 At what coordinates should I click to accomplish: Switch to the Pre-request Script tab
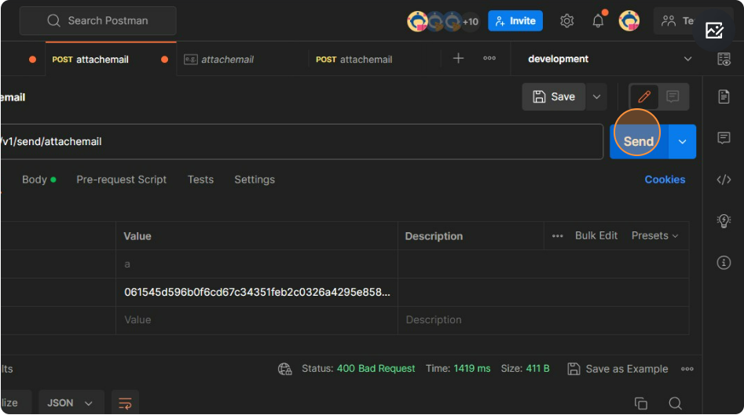pos(121,180)
